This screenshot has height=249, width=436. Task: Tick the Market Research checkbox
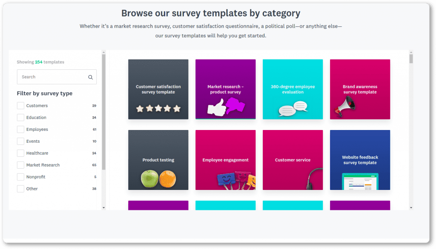point(20,165)
